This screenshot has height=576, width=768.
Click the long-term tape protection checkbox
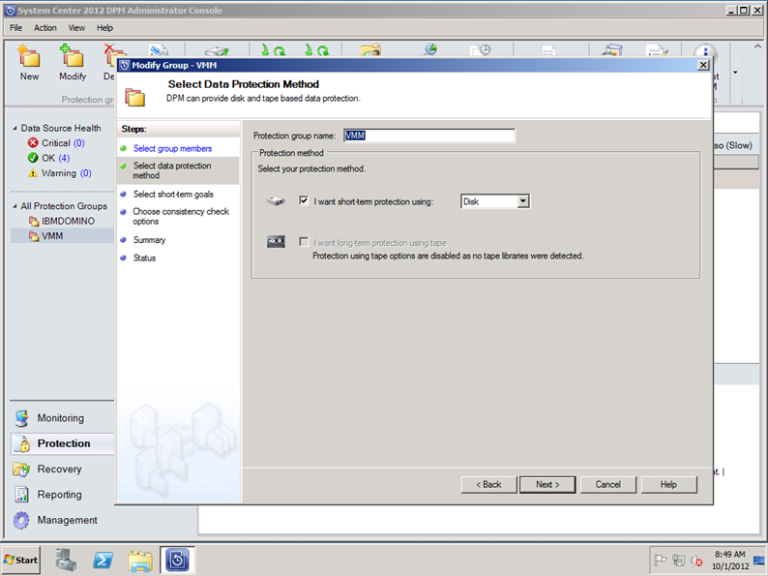[304, 242]
